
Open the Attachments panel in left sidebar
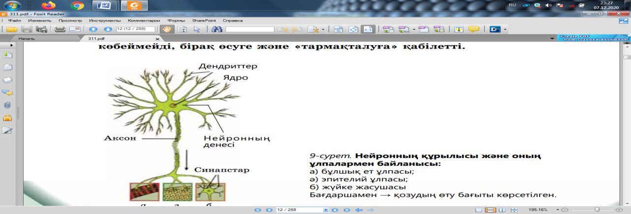click(7, 105)
